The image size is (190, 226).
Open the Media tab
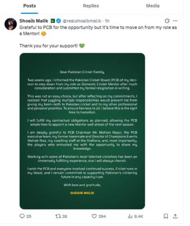click(153, 6)
